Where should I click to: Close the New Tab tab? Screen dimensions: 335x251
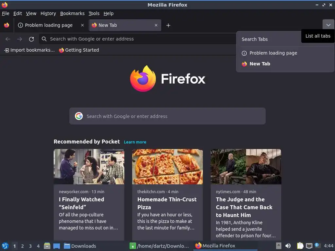(156, 25)
